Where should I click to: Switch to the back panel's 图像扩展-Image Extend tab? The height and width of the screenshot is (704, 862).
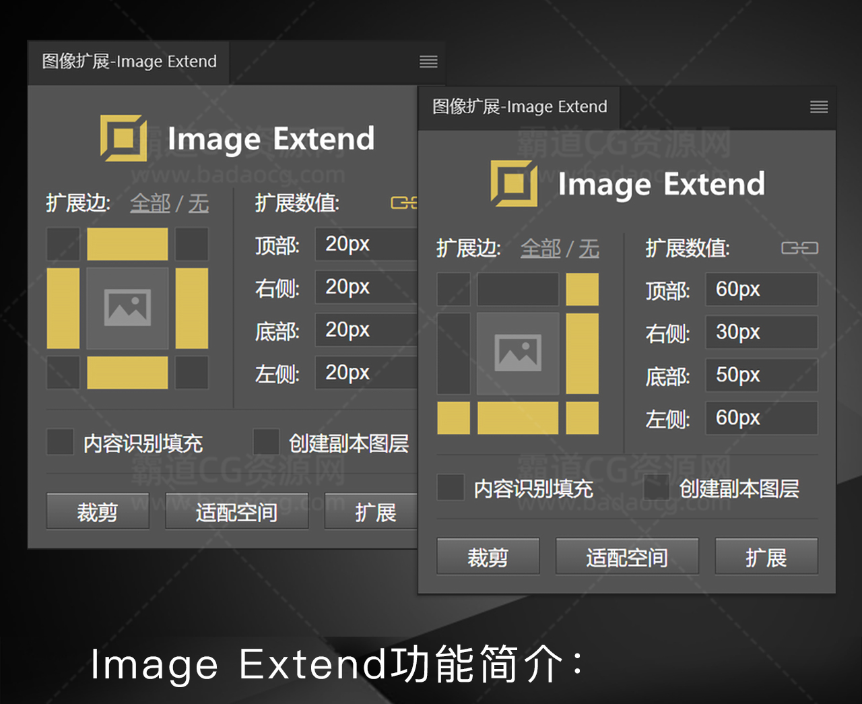(x=129, y=62)
